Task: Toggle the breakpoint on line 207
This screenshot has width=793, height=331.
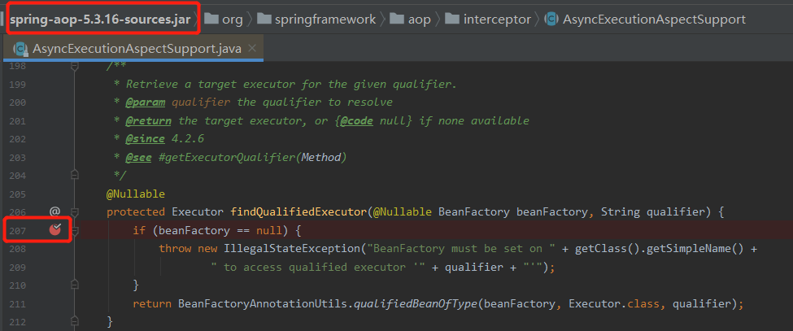Action: coord(55,230)
